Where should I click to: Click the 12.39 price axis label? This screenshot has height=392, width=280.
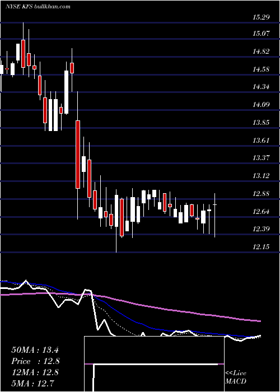[262, 229]
